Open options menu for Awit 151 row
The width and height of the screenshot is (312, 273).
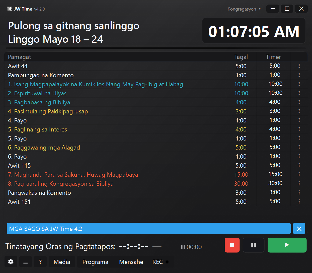pyautogui.click(x=299, y=201)
